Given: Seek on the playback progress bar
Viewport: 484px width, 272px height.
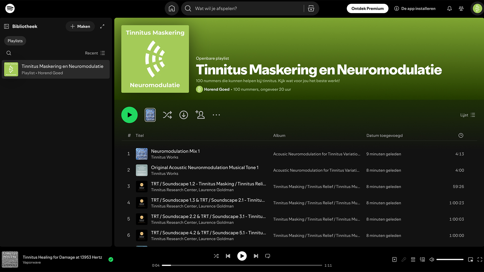Looking at the screenshot, I should click(x=242, y=265).
